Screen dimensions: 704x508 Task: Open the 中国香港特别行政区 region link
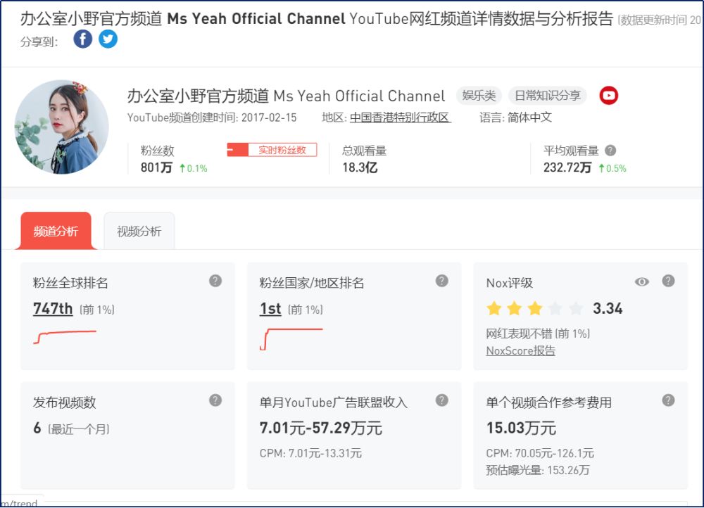400,118
